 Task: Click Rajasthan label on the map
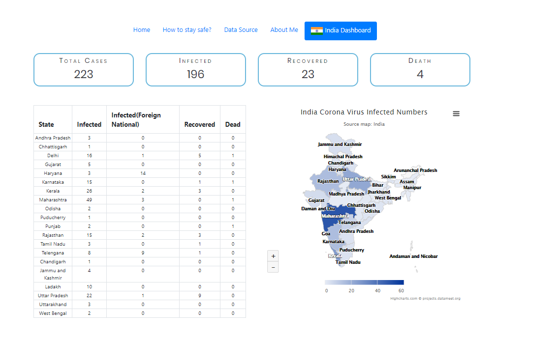click(x=328, y=181)
